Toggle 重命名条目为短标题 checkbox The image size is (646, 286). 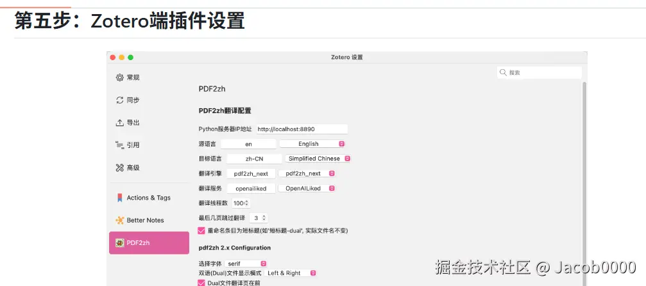(x=201, y=230)
